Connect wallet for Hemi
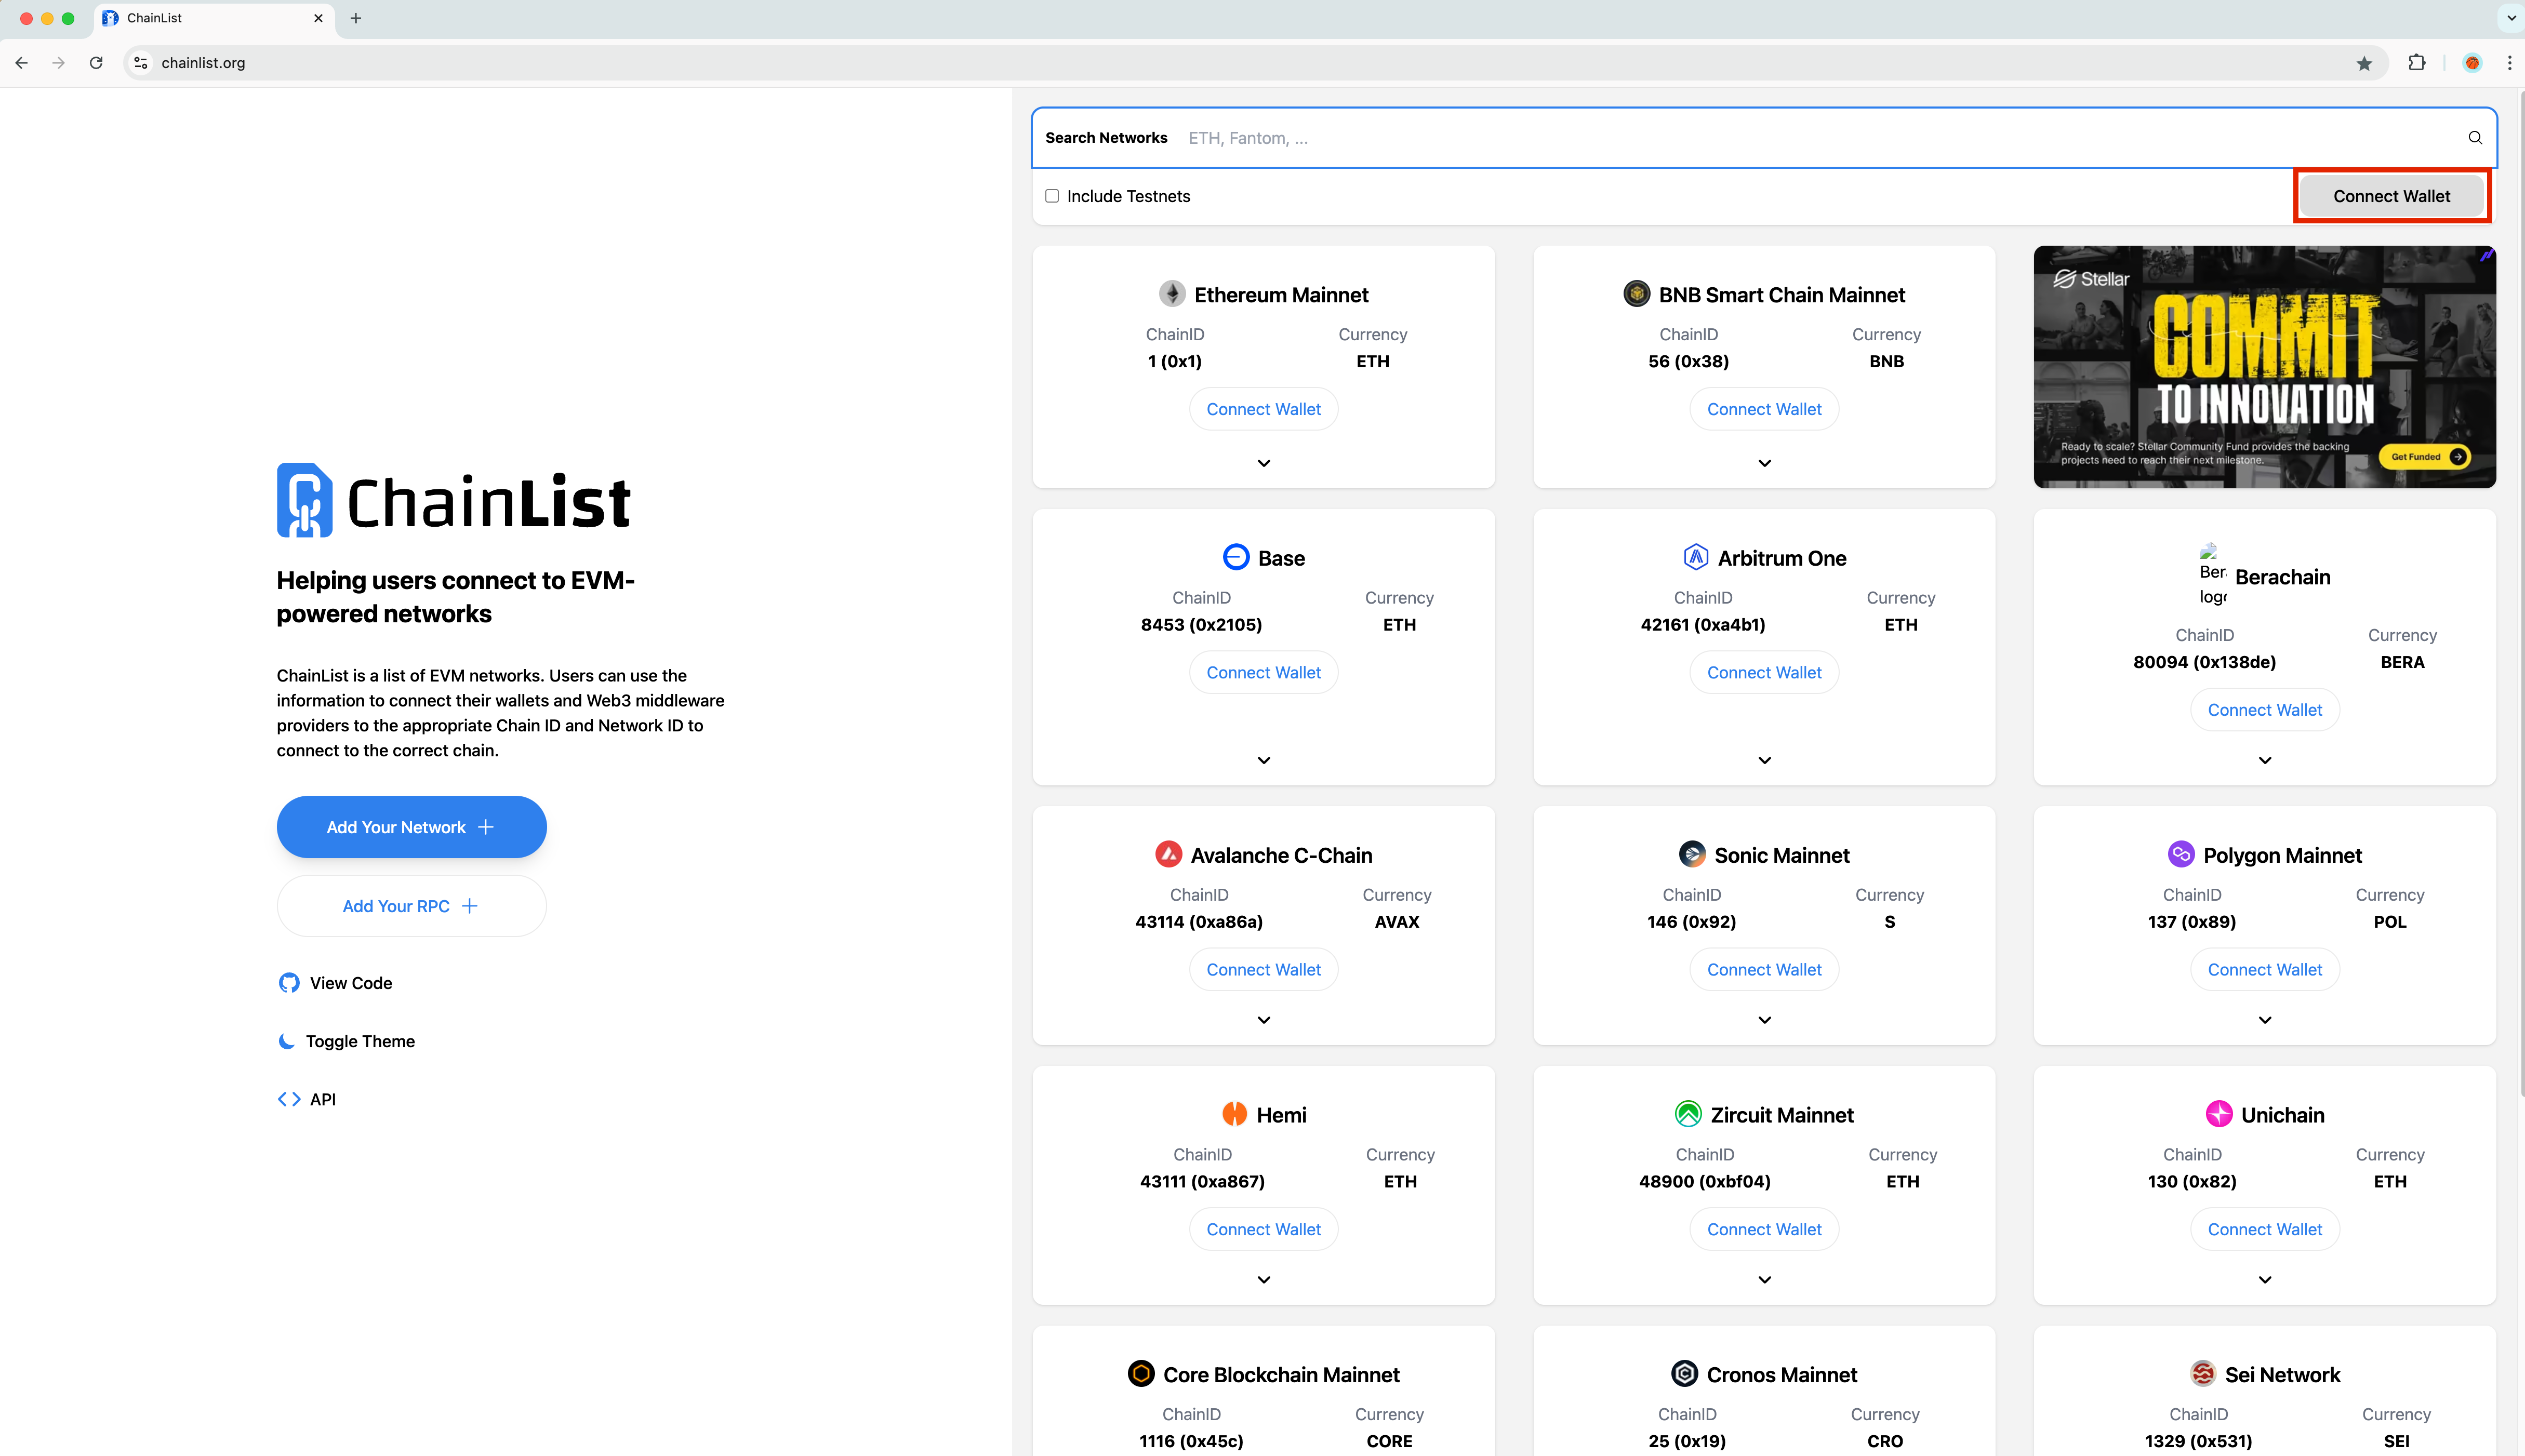 point(1264,1229)
